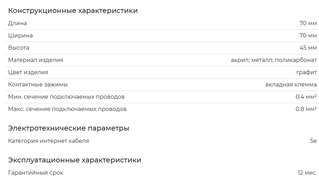Image resolution: width=319 pixels, height=182 pixels.
Task: Select the графит color value
Action: (307, 72)
